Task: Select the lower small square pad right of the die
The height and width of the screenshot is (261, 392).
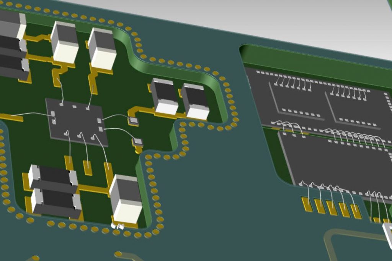Action: tap(138, 142)
